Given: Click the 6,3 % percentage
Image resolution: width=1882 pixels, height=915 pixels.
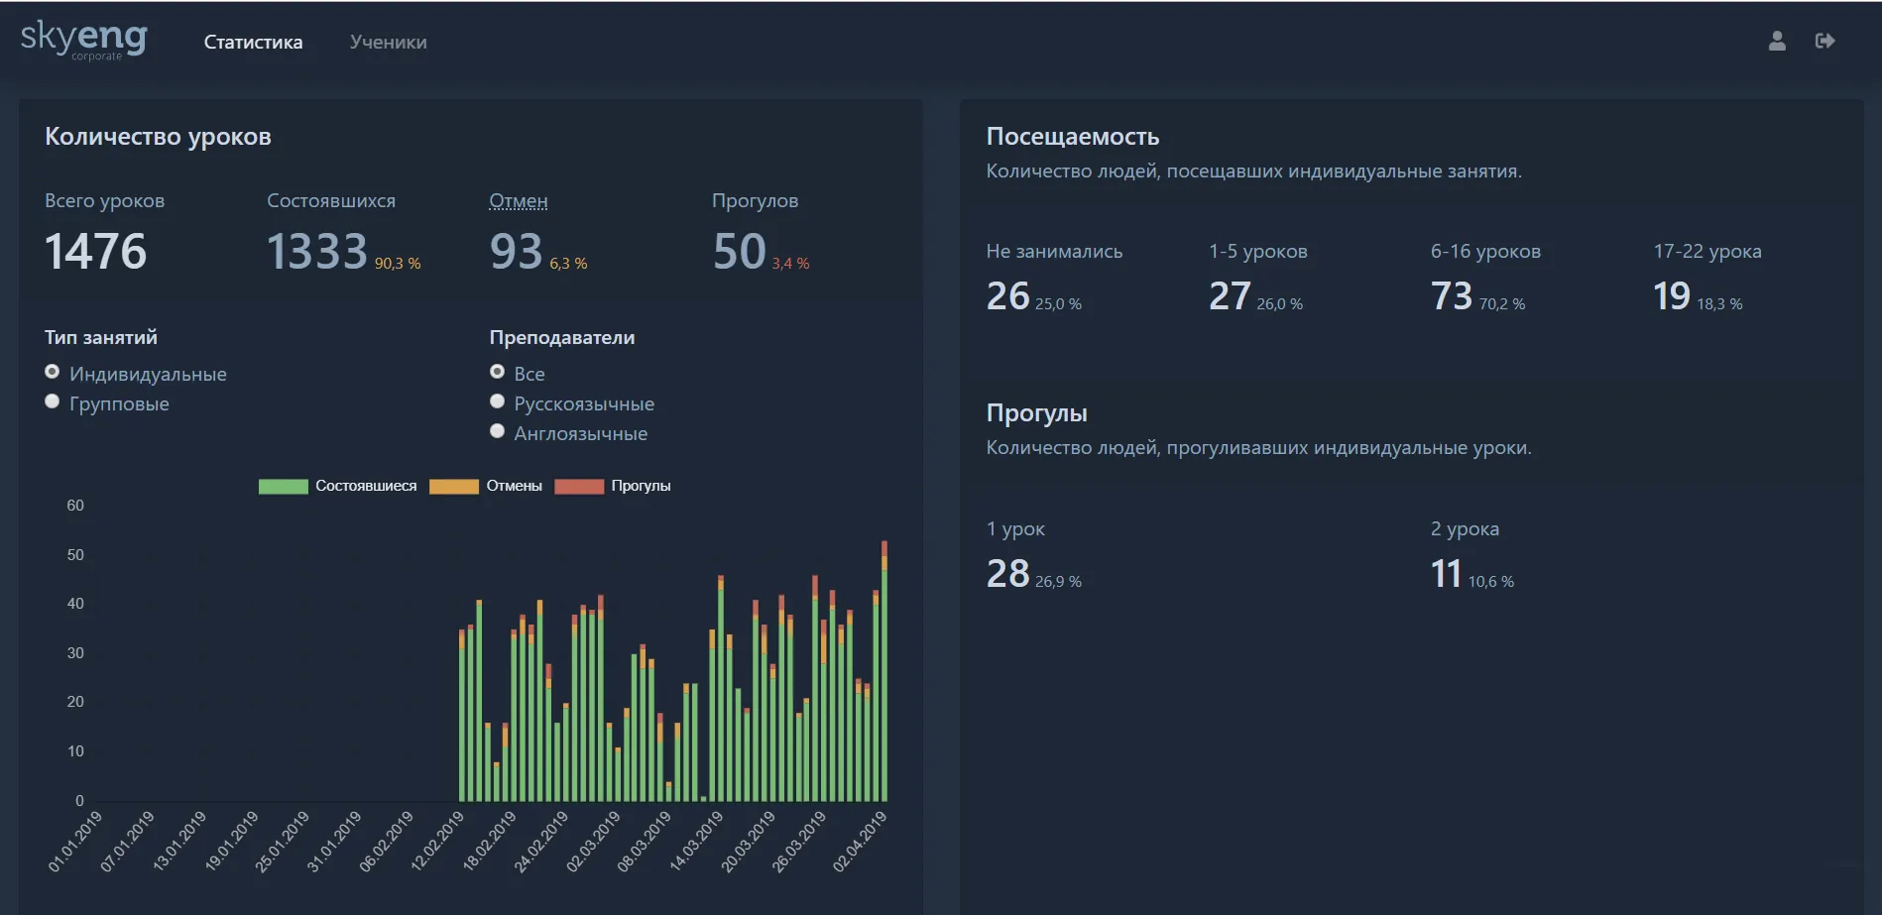Looking at the screenshot, I should coord(568,264).
